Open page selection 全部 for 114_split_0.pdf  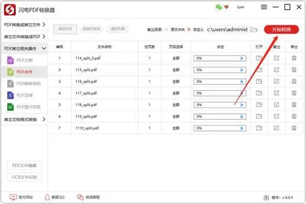coord(176,58)
